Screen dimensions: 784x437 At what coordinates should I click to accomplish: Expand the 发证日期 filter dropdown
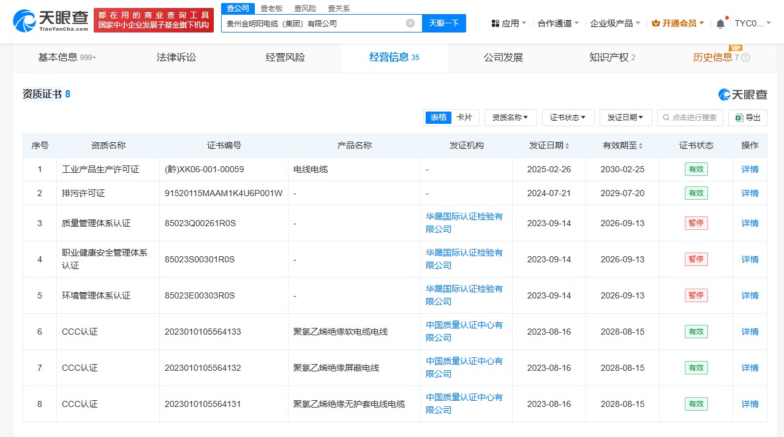(x=625, y=118)
